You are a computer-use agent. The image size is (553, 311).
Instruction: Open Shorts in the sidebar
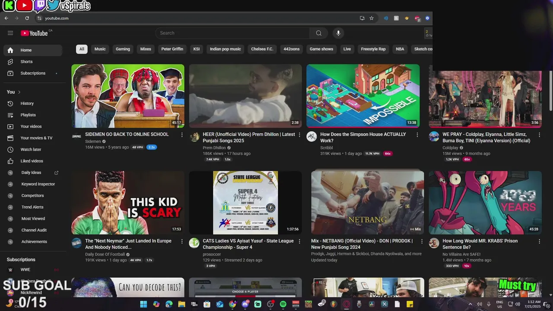[33, 62]
